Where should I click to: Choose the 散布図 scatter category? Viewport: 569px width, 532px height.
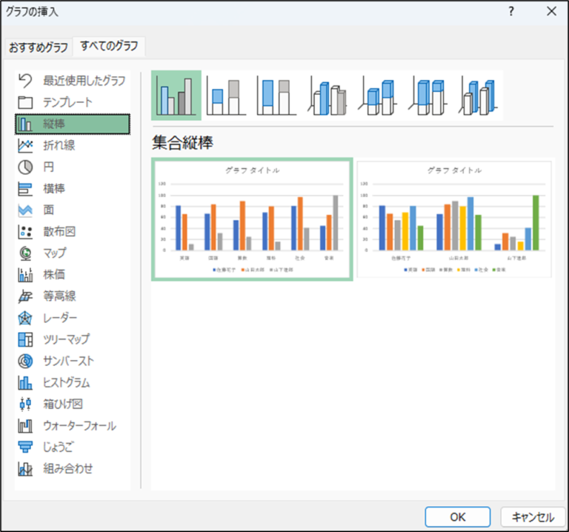coord(73,231)
